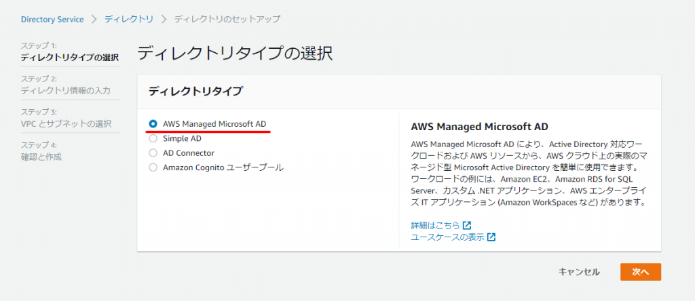Click the page title ディレクトリタイプの選択
The image size is (695, 301).
pos(235,54)
